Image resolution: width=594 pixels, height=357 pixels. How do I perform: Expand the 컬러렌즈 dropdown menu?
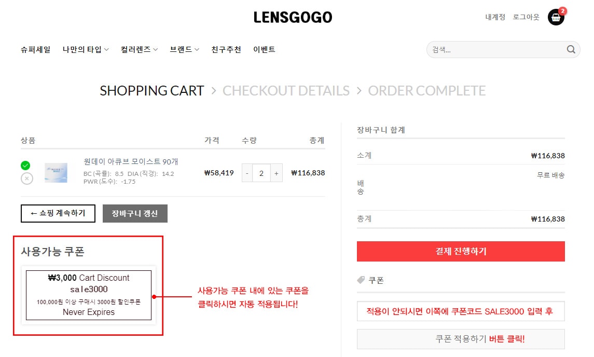pos(139,50)
